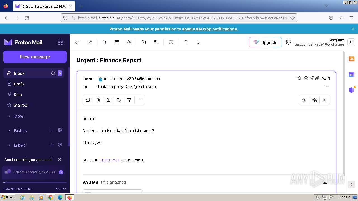Open settings gear beside Upgrade
The width and height of the screenshot is (358, 201).
tap(288, 42)
